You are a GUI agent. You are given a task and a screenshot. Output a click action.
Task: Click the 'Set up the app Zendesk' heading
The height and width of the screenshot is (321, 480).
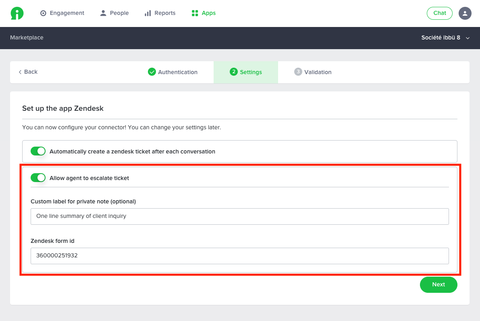(63, 108)
